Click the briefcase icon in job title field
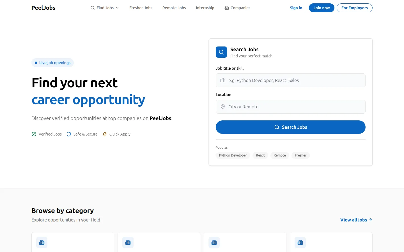 (223, 80)
